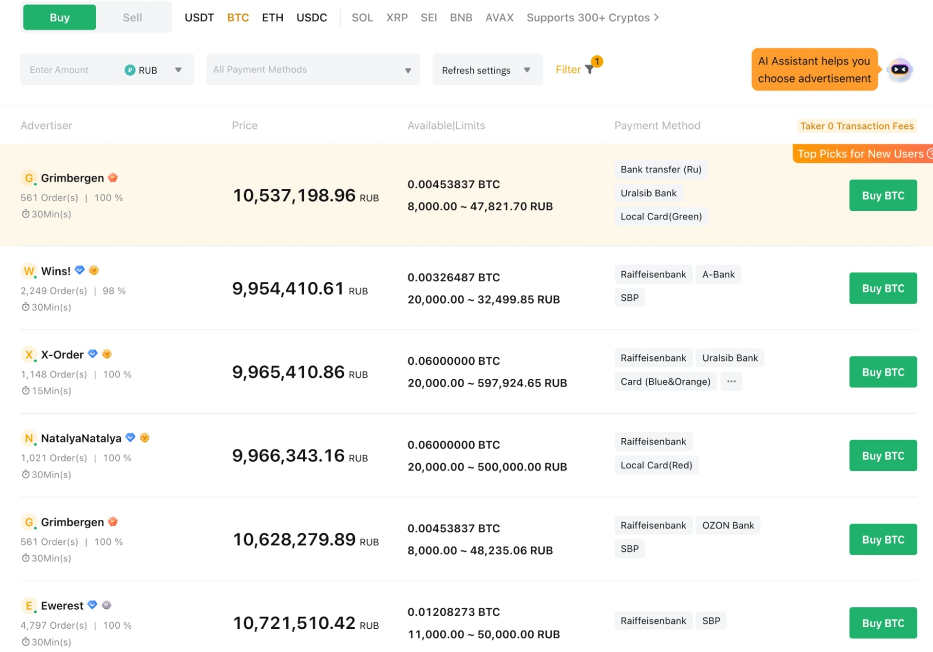Switch to the Sell tab
This screenshot has width=933, height=652.
(x=132, y=17)
